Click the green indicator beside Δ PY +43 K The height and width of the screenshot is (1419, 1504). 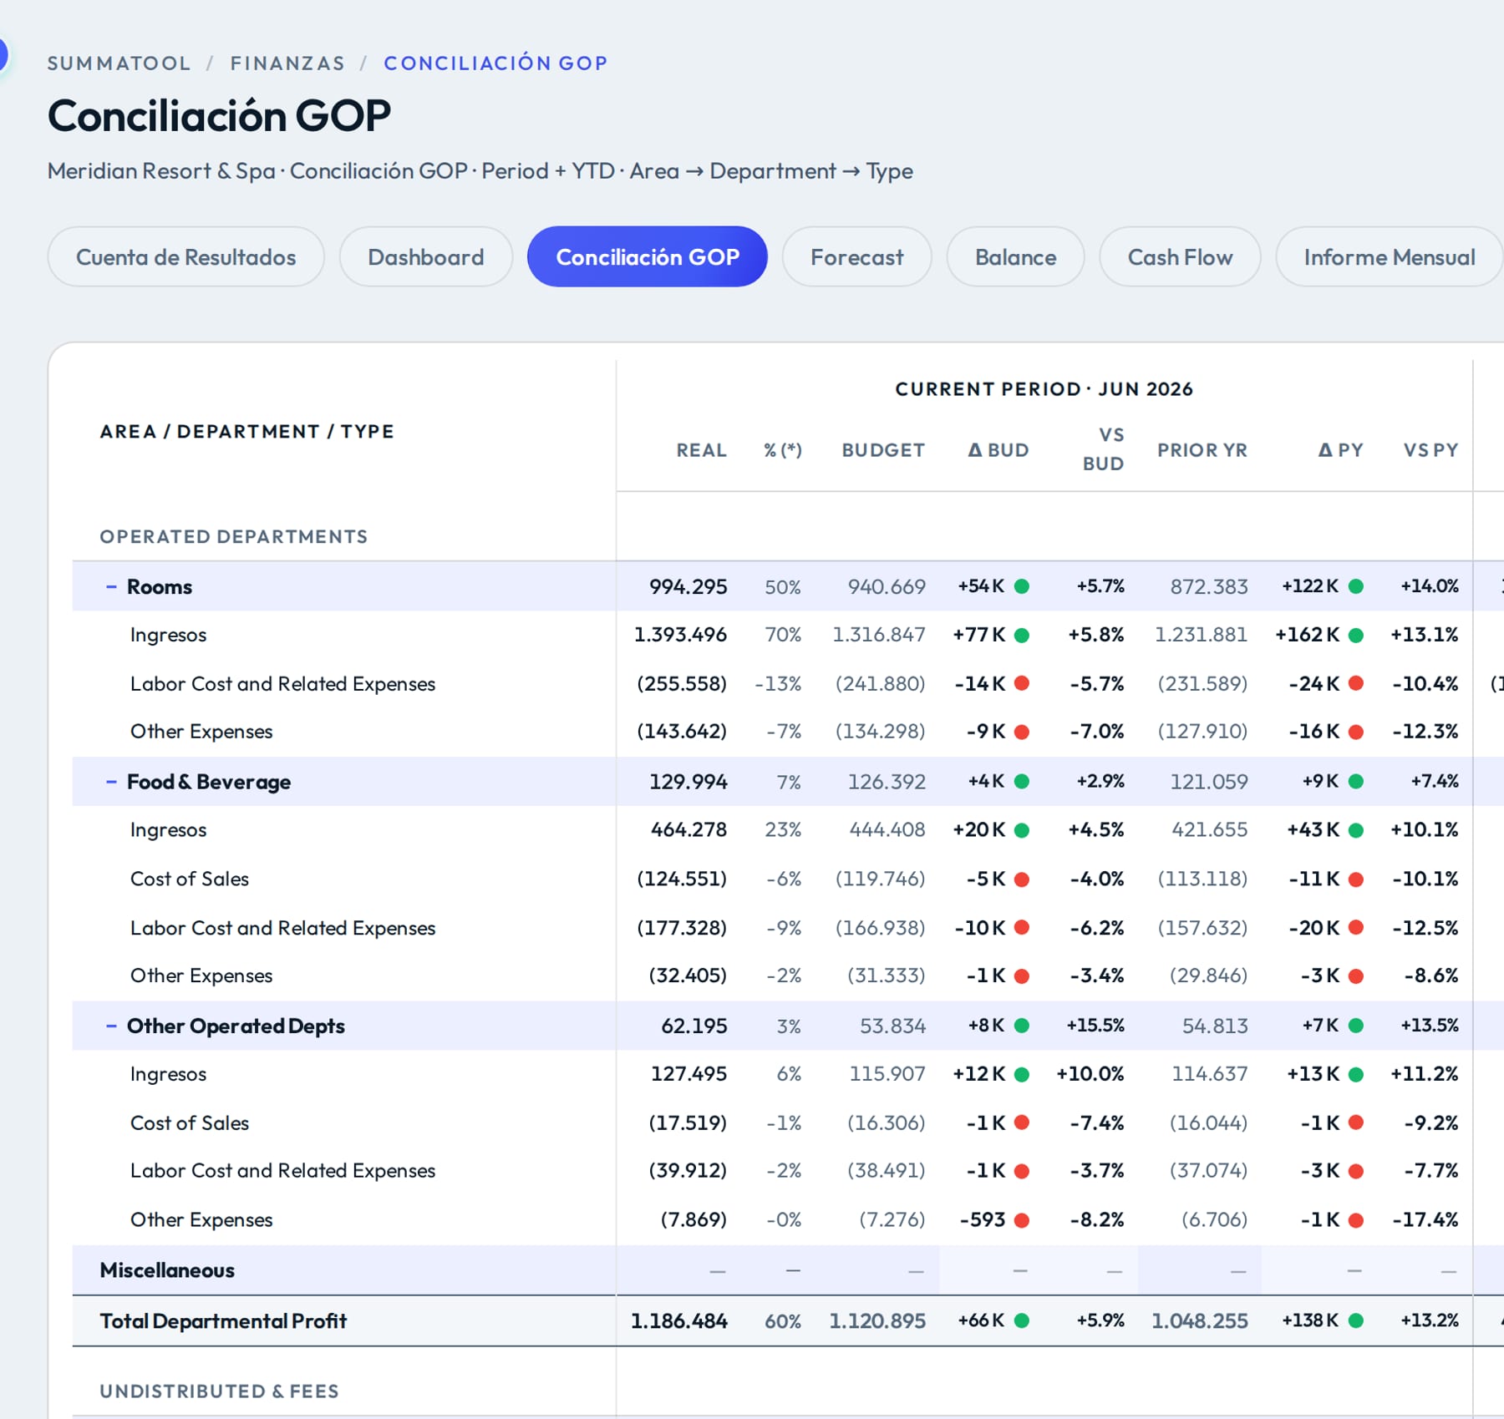click(1356, 830)
